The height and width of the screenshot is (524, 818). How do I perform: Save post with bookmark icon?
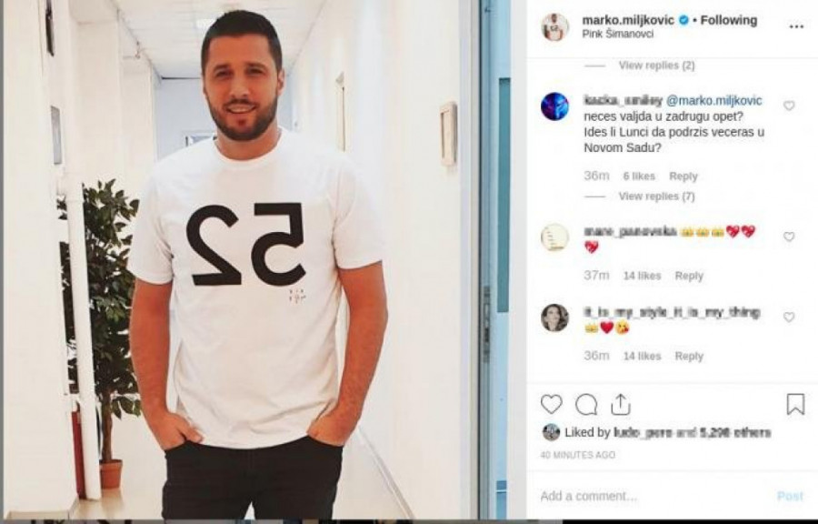795,405
